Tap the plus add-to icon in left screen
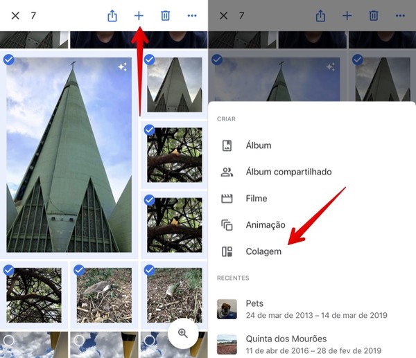The image size is (416, 358). click(x=139, y=16)
